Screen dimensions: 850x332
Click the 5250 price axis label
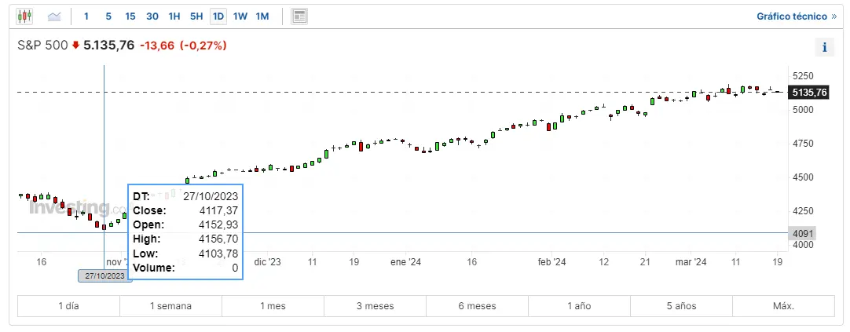pyautogui.click(x=803, y=75)
